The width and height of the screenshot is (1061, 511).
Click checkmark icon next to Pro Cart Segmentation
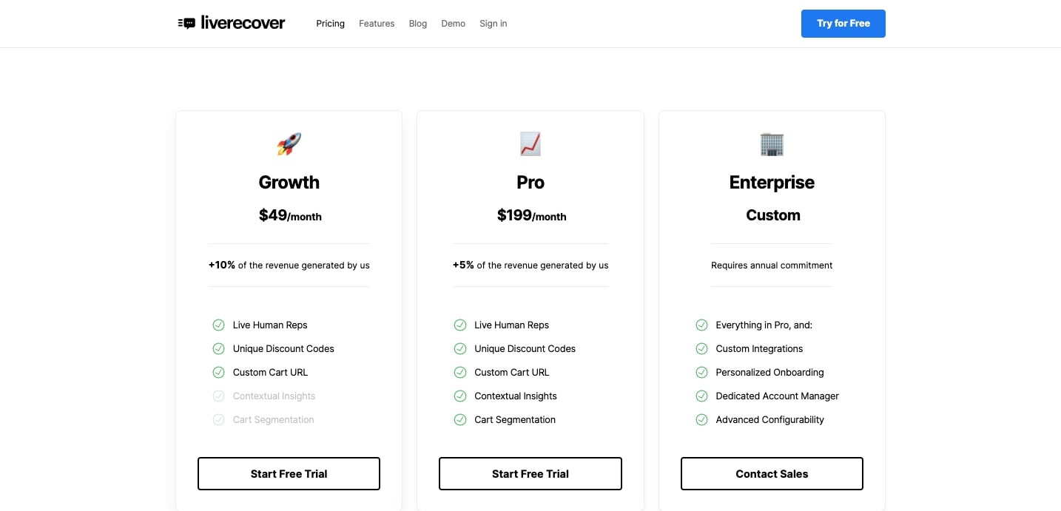460,419
